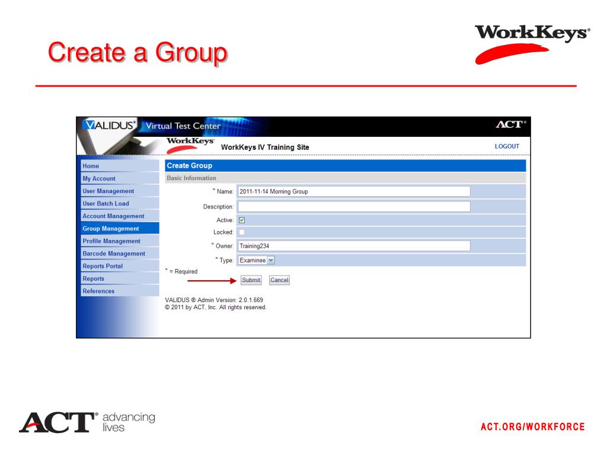Open Account Management
The height and width of the screenshot is (455, 607).
[x=120, y=216]
